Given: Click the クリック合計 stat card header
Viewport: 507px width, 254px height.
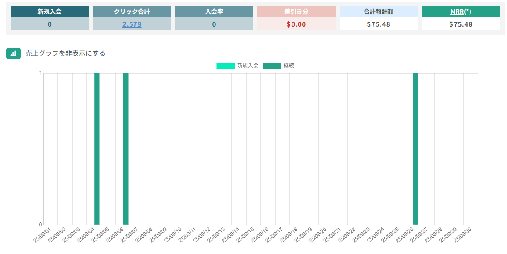Looking at the screenshot, I should (x=132, y=12).
